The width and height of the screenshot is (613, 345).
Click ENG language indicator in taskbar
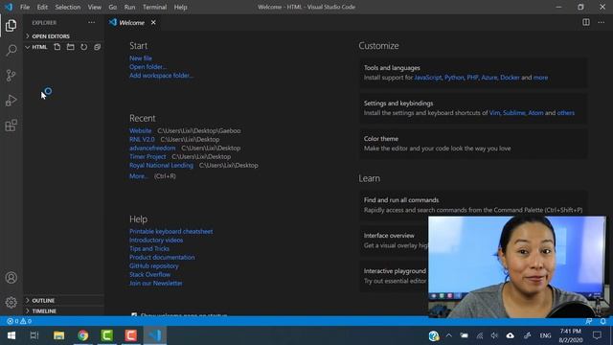(x=545, y=335)
